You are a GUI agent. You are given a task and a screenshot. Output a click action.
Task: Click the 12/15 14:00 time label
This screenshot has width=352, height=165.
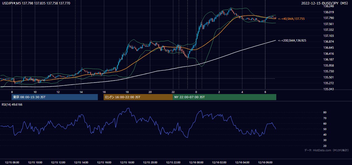click(x=81, y=163)
